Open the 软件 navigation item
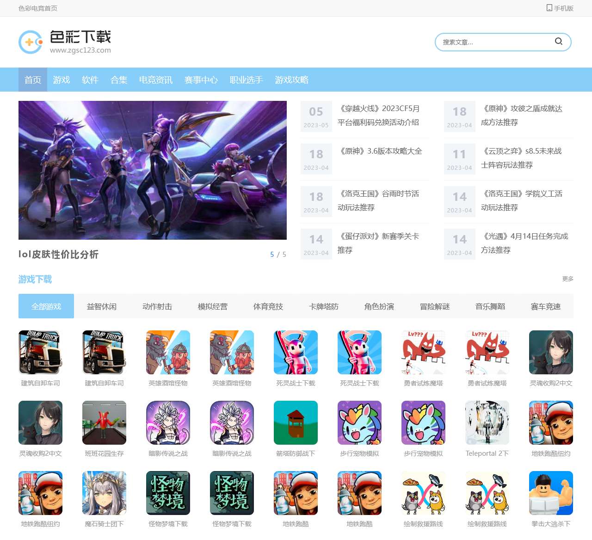The image size is (592, 540). tap(90, 80)
